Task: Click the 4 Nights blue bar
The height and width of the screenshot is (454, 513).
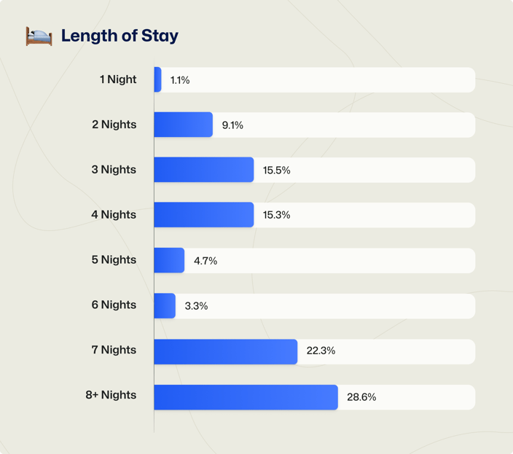Action: point(204,214)
